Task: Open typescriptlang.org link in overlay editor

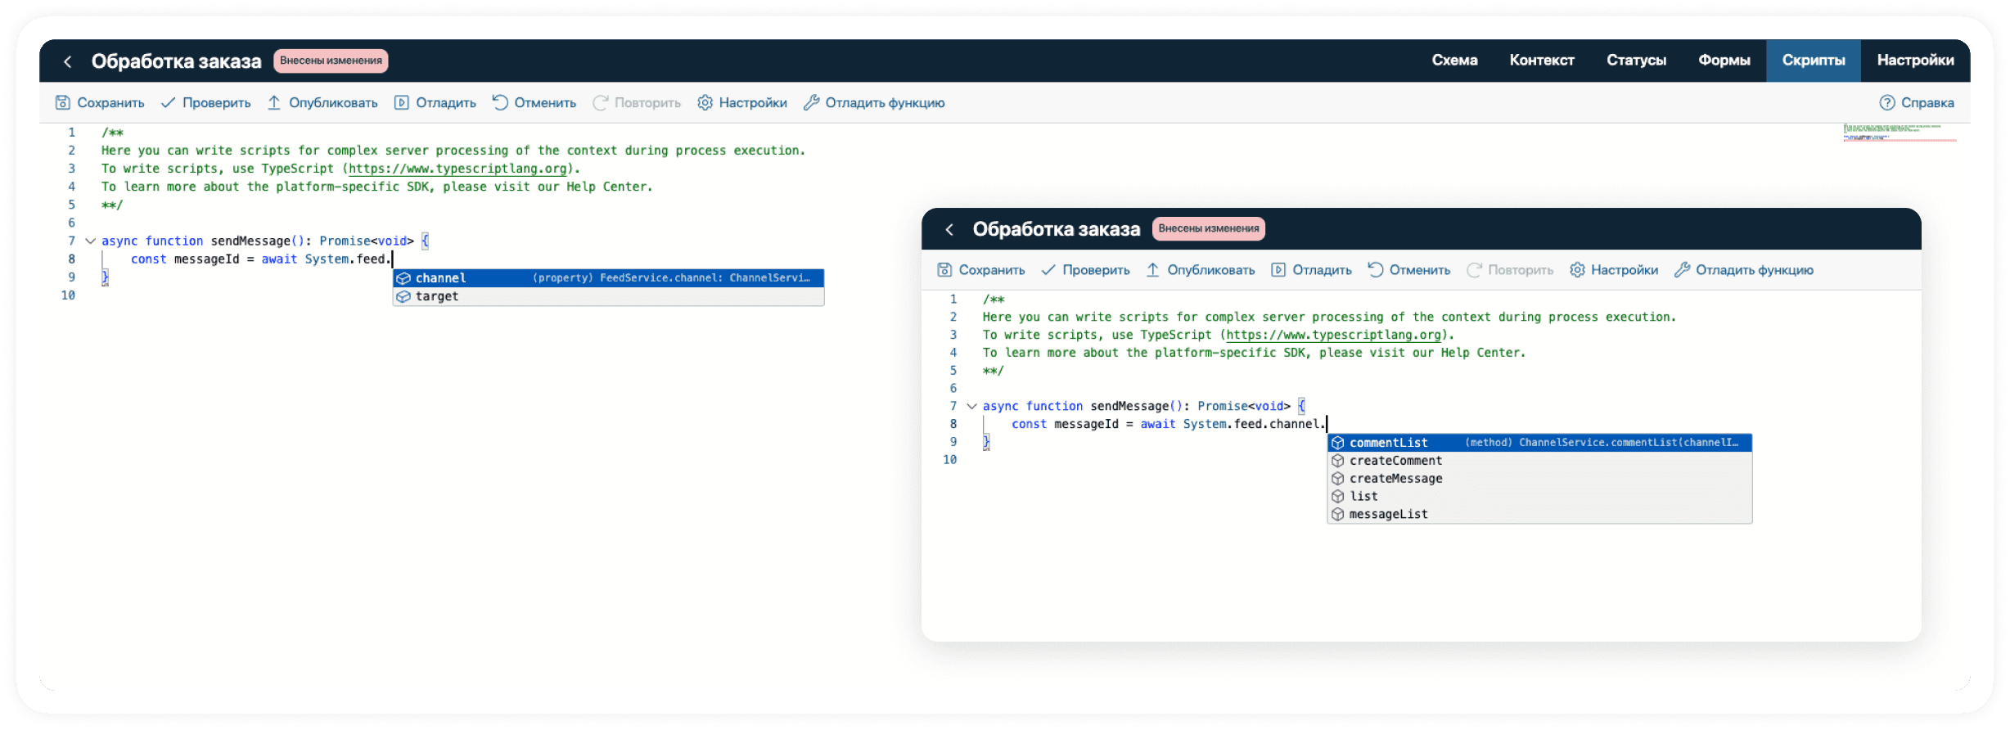Action: point(1334,335)
